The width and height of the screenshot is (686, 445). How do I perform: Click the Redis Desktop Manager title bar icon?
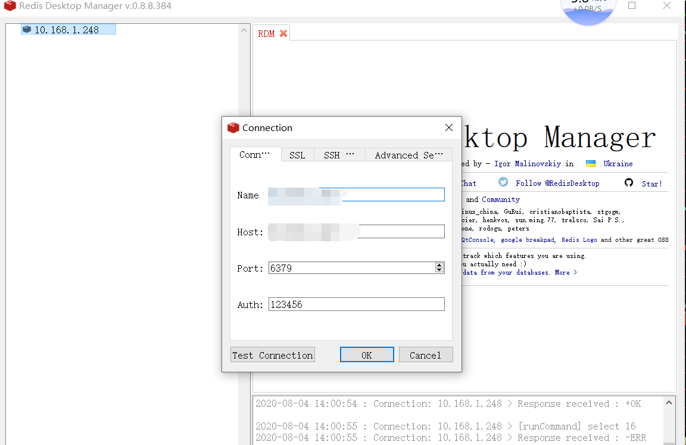click(x=10, y=6)
